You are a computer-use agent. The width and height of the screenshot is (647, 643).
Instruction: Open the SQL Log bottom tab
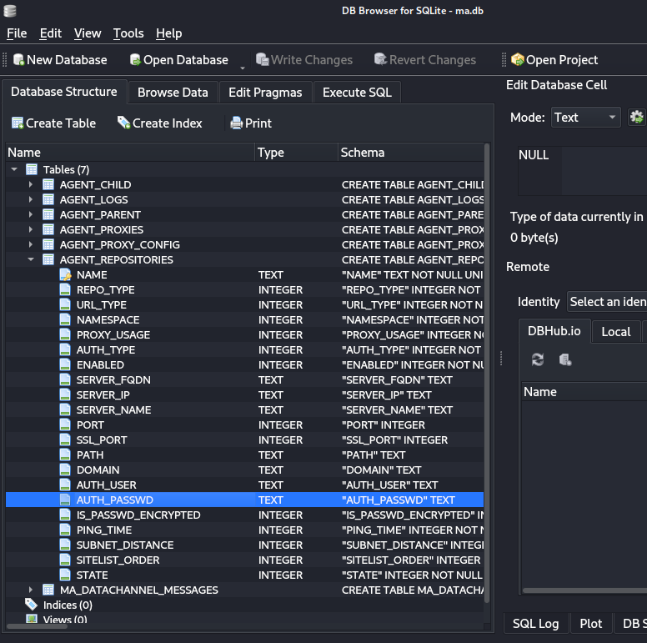[535, 623]
